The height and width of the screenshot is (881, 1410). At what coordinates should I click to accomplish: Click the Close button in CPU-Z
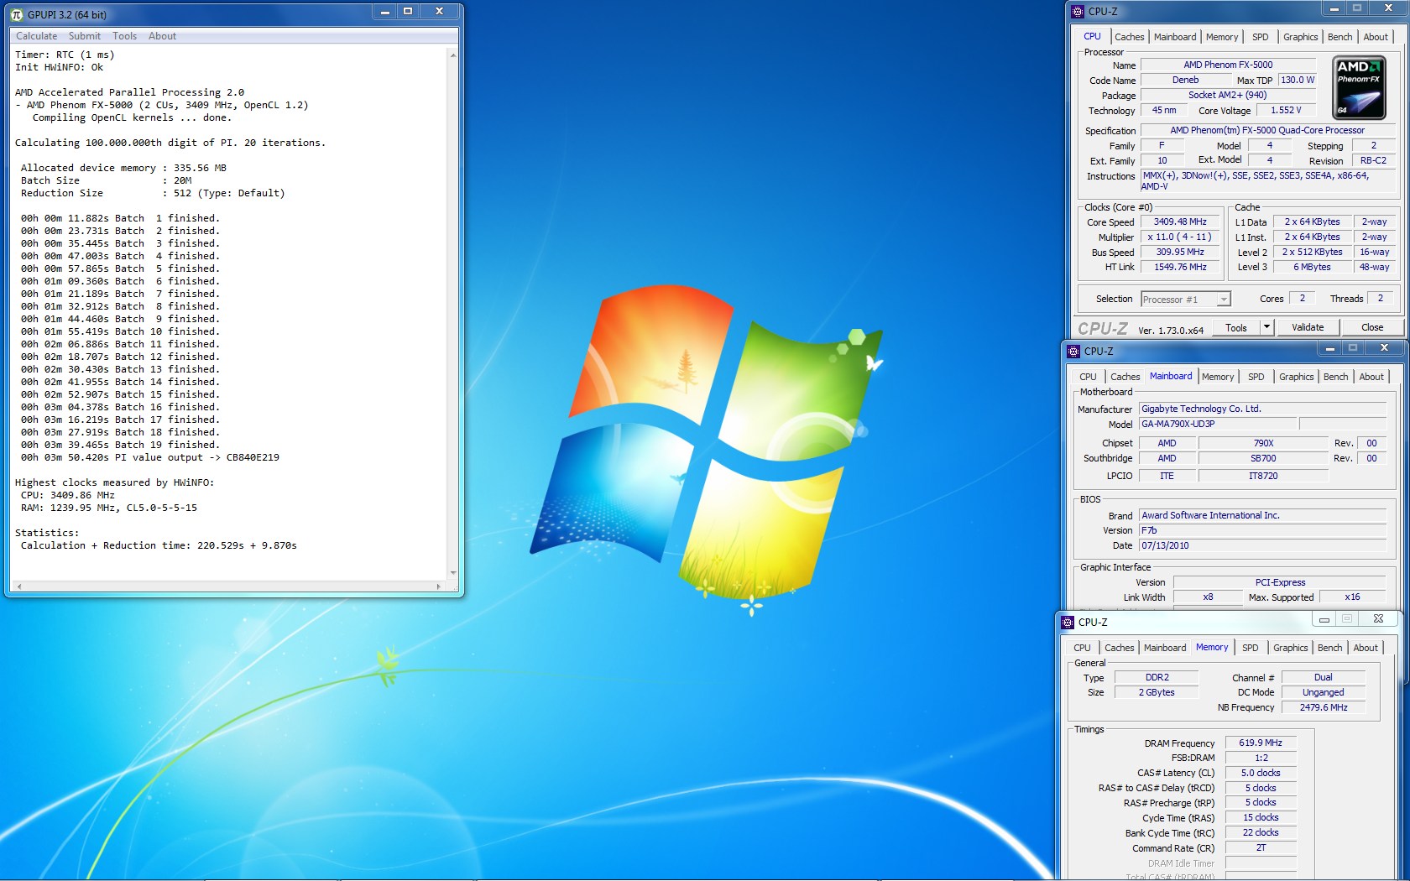point(1372,327)
